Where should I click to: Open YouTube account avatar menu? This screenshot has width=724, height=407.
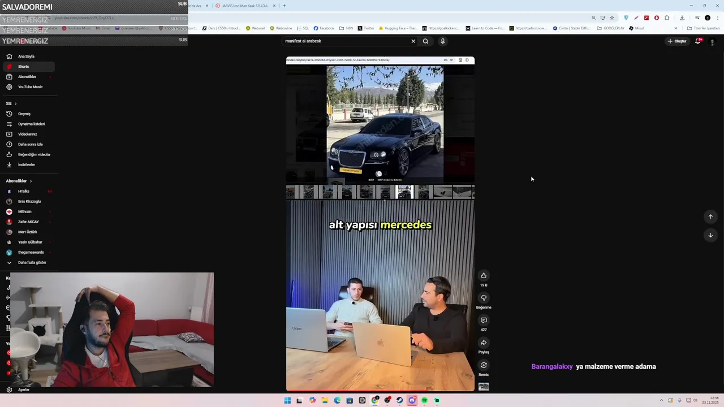coord(712,41)
